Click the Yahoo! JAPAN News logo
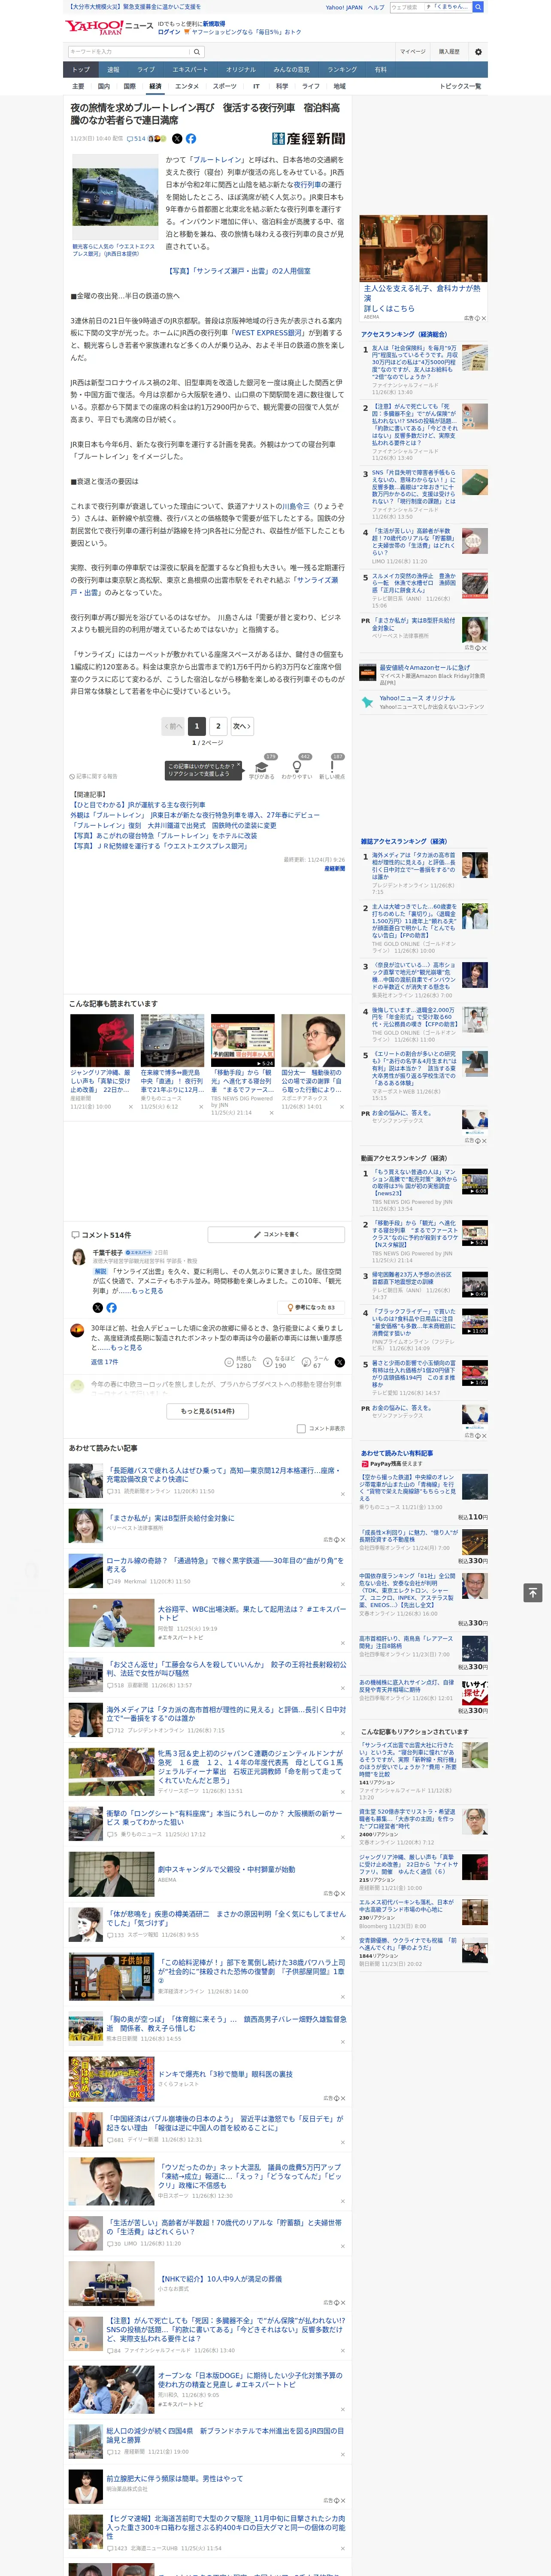 pos(108,27)
